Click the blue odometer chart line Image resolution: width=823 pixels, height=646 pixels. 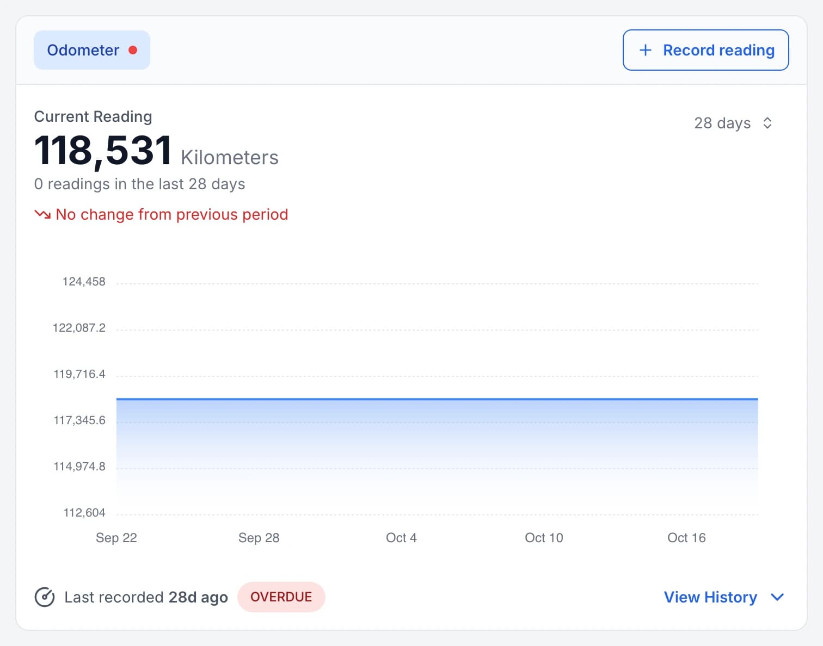pos(437,399)
